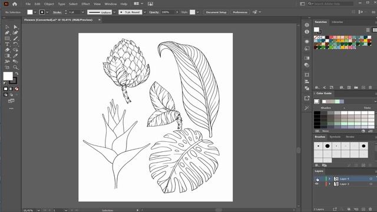Open the Gradient panel from dock

pyautogui.click(x=307, y=58)
